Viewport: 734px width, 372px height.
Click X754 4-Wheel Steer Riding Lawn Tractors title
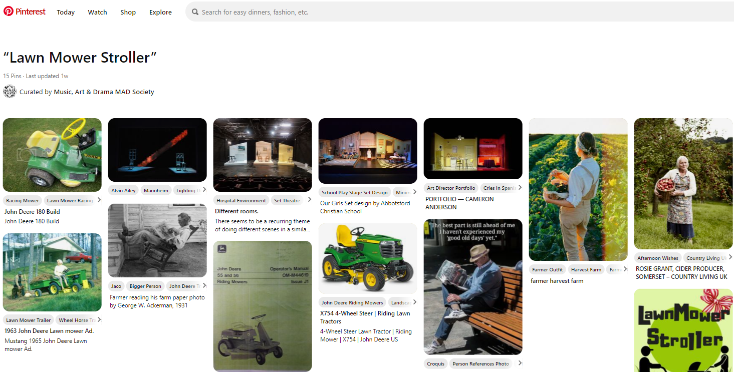pyautogui.click(x=365, y=317)
